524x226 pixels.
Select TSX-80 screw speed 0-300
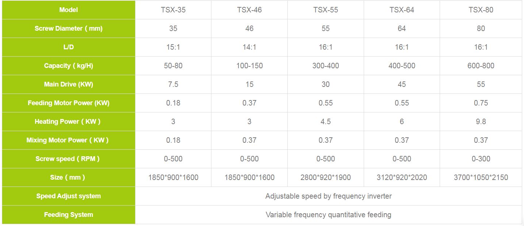point(481,159)
